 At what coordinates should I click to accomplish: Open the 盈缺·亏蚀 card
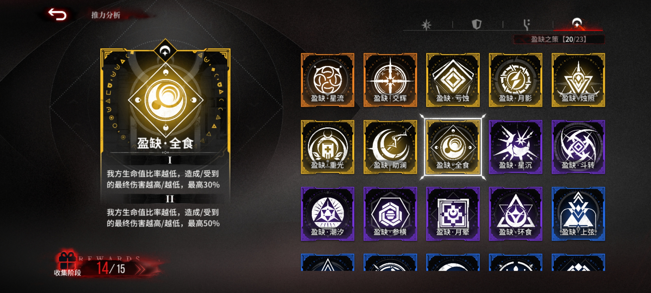(x=453, y=80)
